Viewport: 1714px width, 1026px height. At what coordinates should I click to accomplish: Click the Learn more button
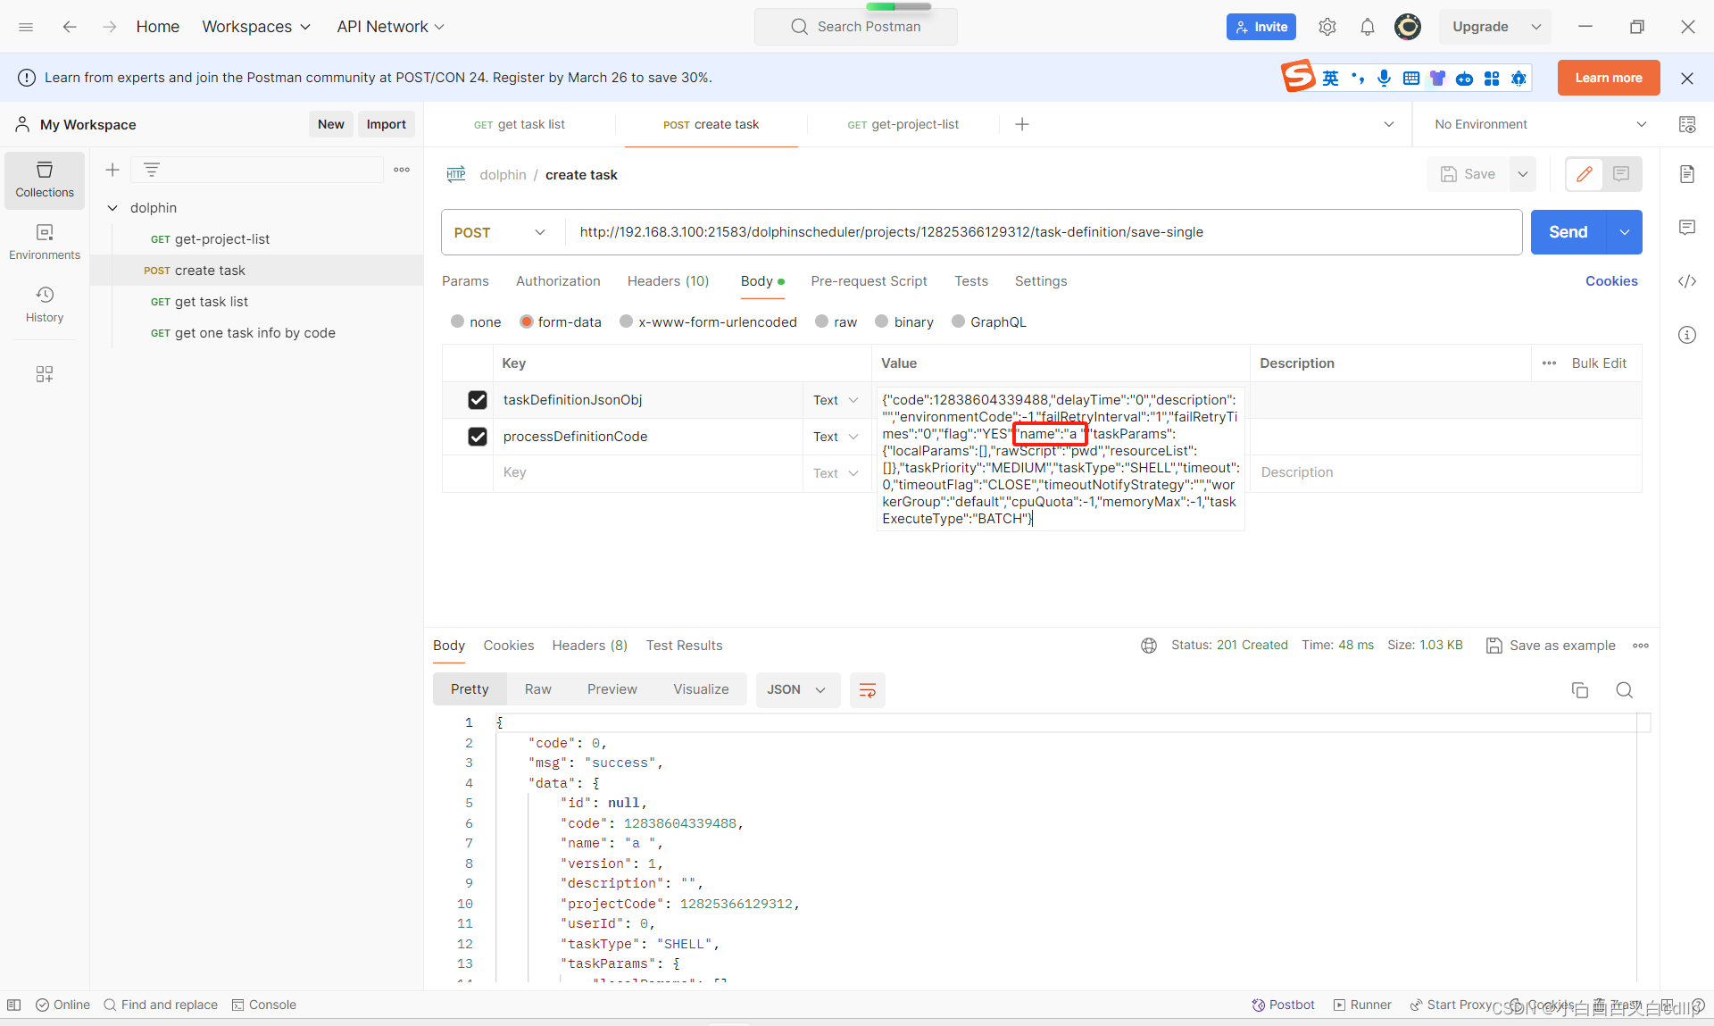(1609, 78)
